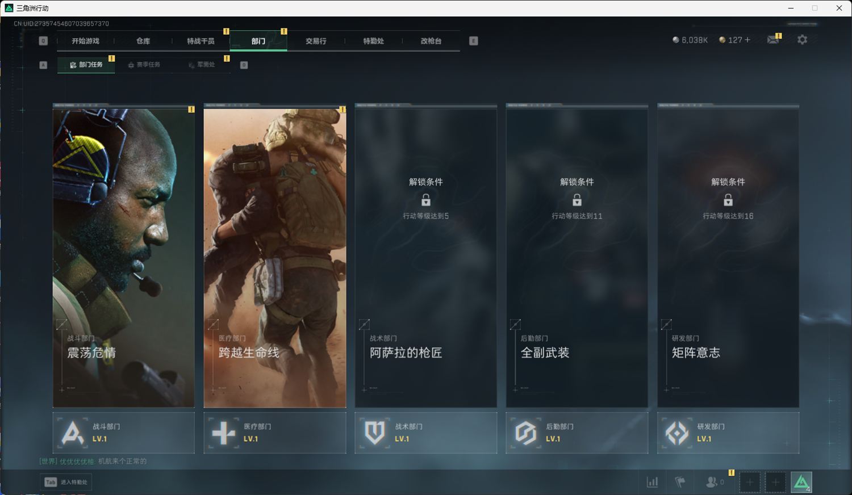This screenshot has height=495, width=852.
Task: Open the 军需处 sub-tab
Action: [x=202, y=65]
